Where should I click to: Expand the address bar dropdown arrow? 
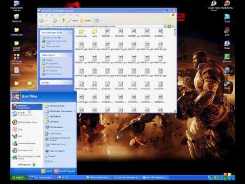[165, 26]
